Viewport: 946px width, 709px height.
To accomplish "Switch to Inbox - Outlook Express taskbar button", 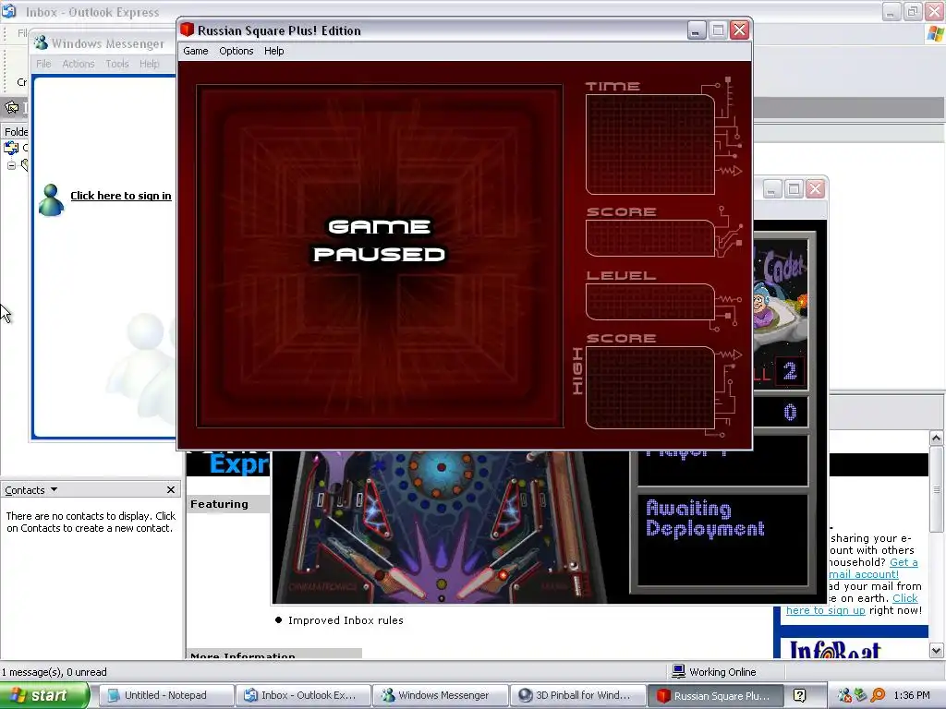I will pyautogui.click(x=303, y=695).
